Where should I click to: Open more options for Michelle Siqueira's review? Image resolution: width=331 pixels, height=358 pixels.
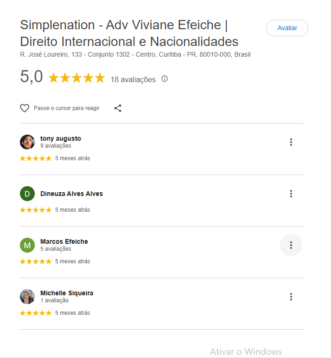click(291, 297)
